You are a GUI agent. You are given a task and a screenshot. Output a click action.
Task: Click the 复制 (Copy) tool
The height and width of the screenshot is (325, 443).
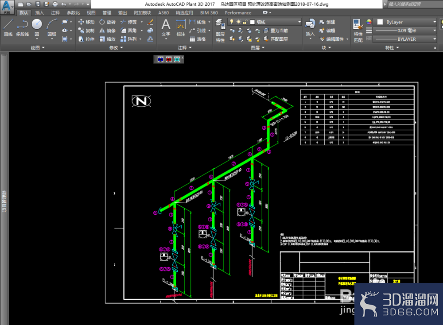pos(86,31)
